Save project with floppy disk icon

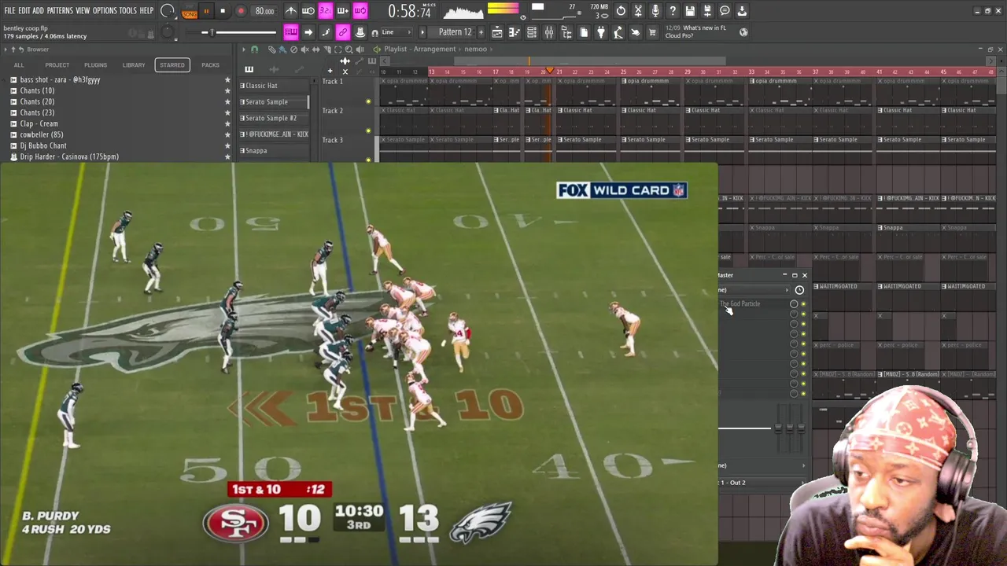[x=690, y=11]
